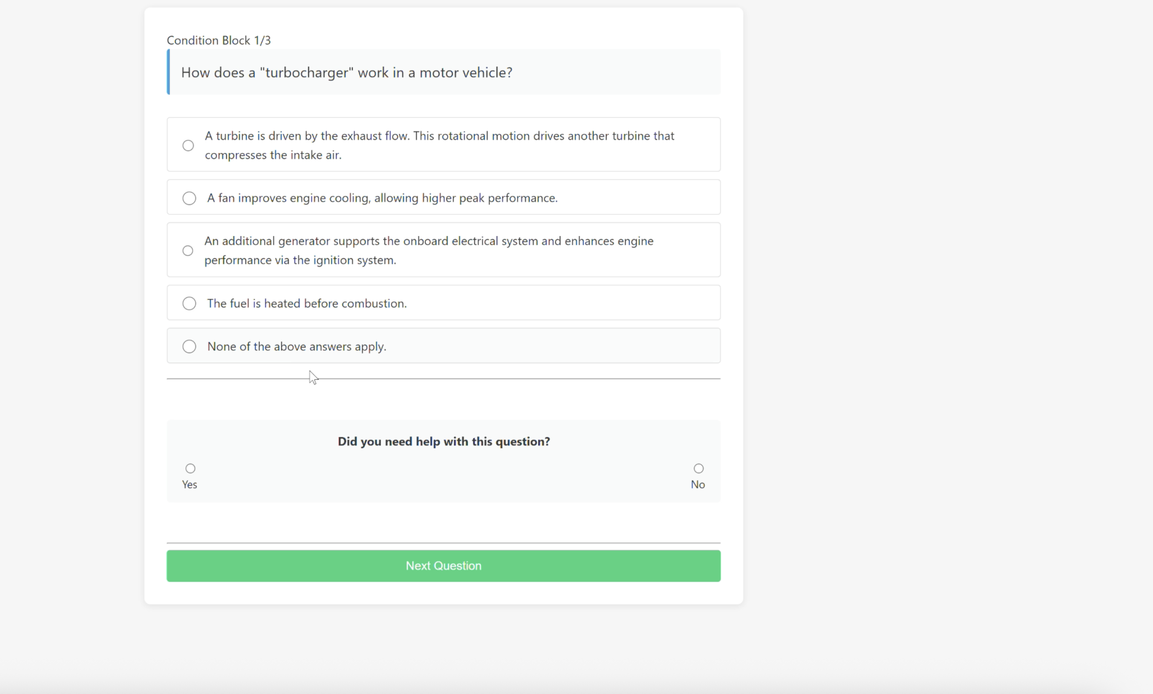Image resolution: width=1153 pixels, height=694 pixels.
Task: Select the radio button for the exhaust turbine answer
Action: pyautogui.click(x=188, y=145)
